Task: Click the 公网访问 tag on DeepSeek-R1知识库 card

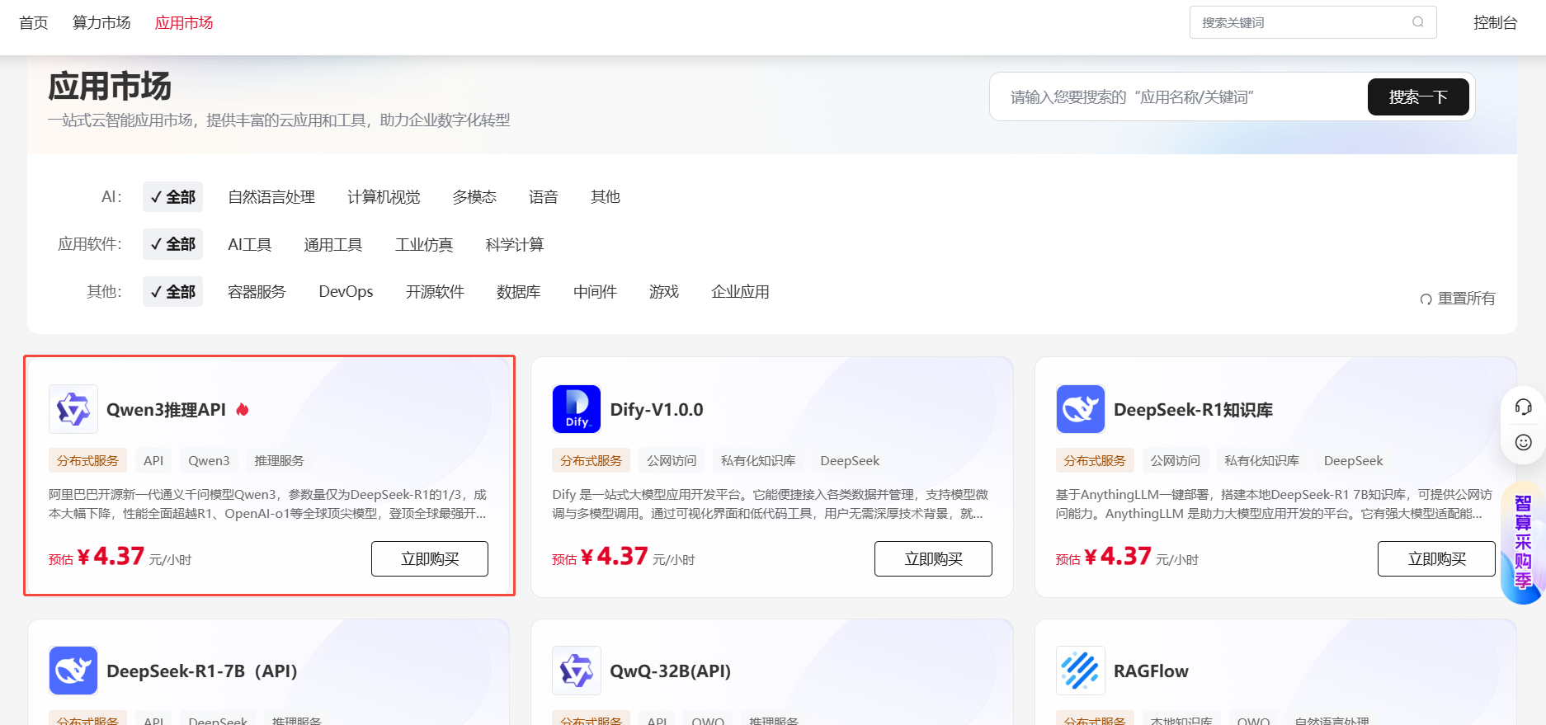Action: click(1176, 461)
